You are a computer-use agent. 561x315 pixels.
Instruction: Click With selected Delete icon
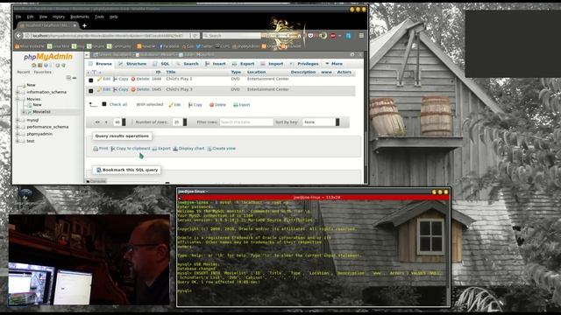pyautogui.click(x=211, y=105)
